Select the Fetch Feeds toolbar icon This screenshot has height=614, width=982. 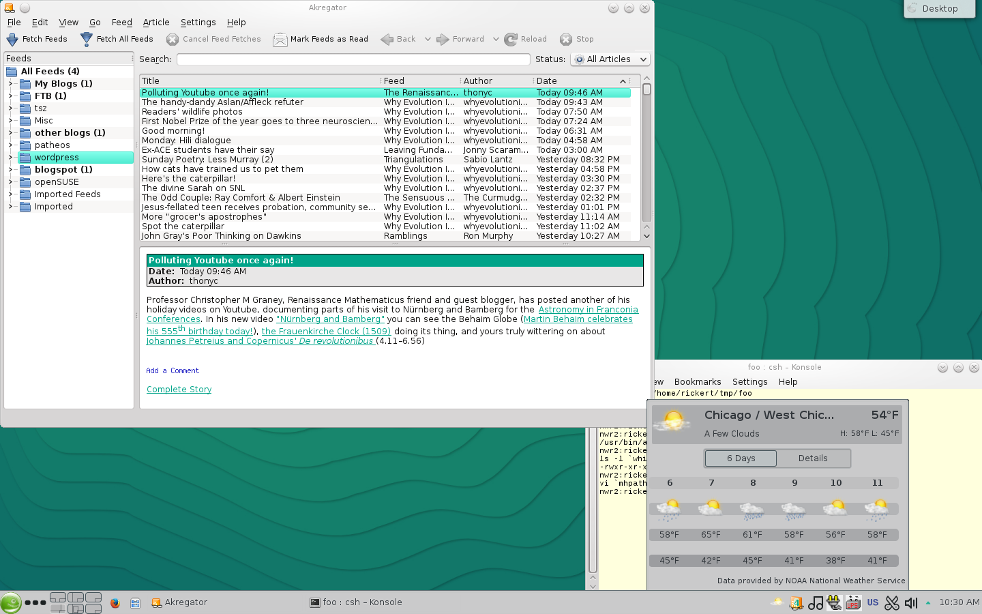point(12,39)
